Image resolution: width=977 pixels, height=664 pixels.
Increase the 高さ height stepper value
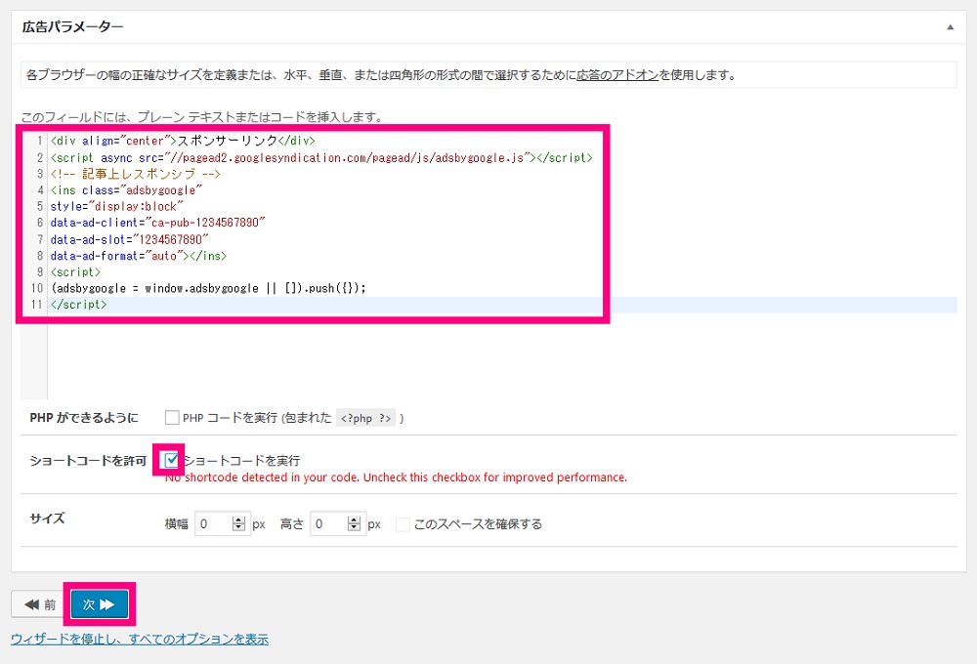(x=354, y=520)
